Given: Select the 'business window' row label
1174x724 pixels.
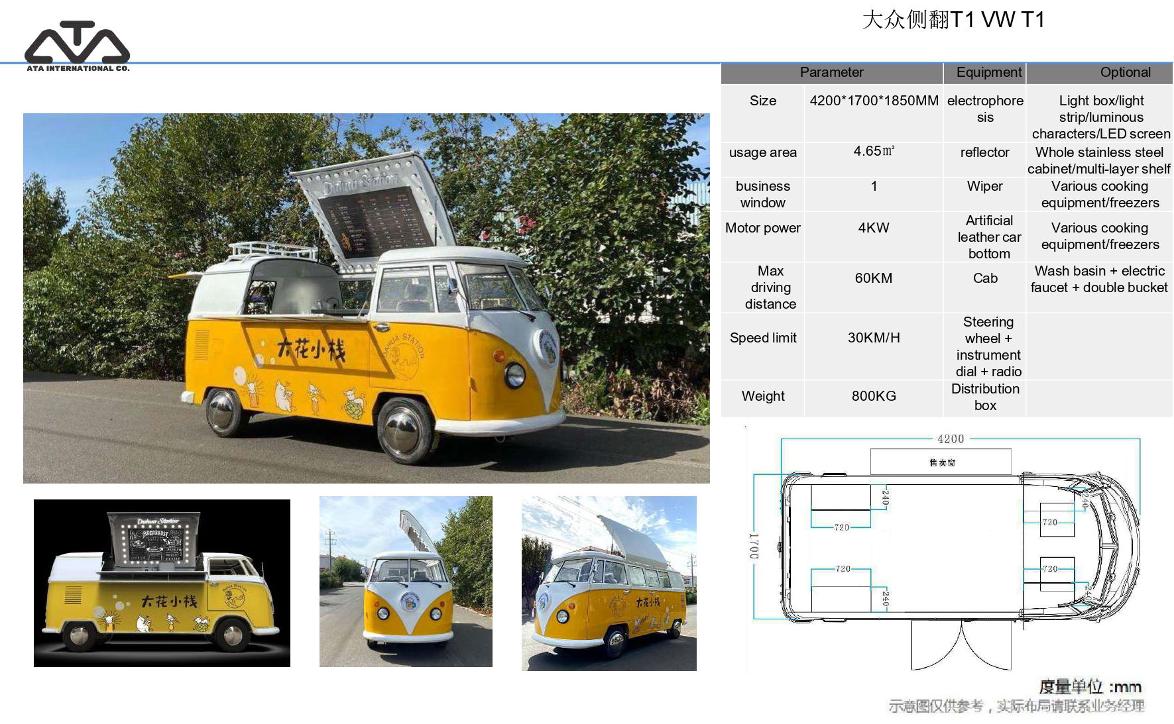Looking at the screenshot, I should [x=762, y=194].
